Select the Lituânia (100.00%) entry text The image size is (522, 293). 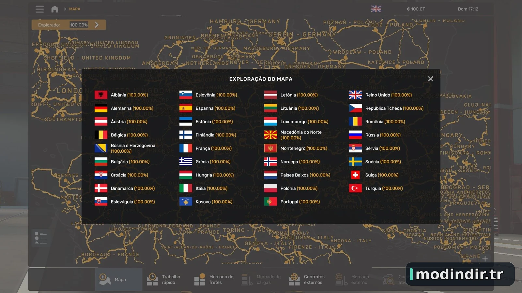pyautogui.click(x=299, y=108)
